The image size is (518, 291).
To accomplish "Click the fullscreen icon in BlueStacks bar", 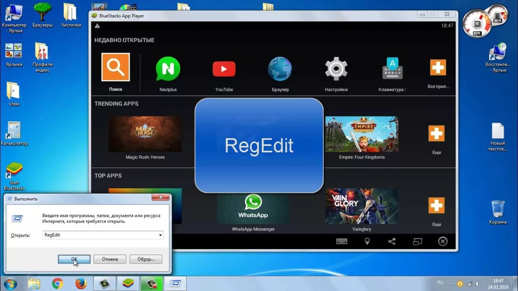I will tap(417, 242).
